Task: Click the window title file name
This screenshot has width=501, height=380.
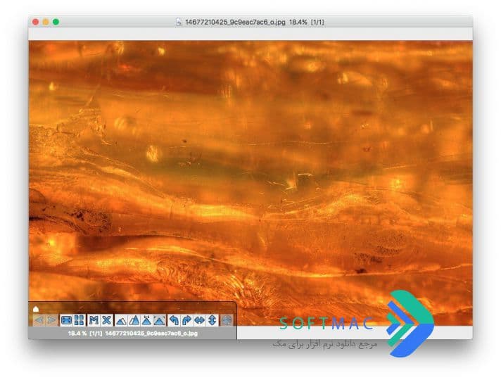Action: tap(235, 22)
